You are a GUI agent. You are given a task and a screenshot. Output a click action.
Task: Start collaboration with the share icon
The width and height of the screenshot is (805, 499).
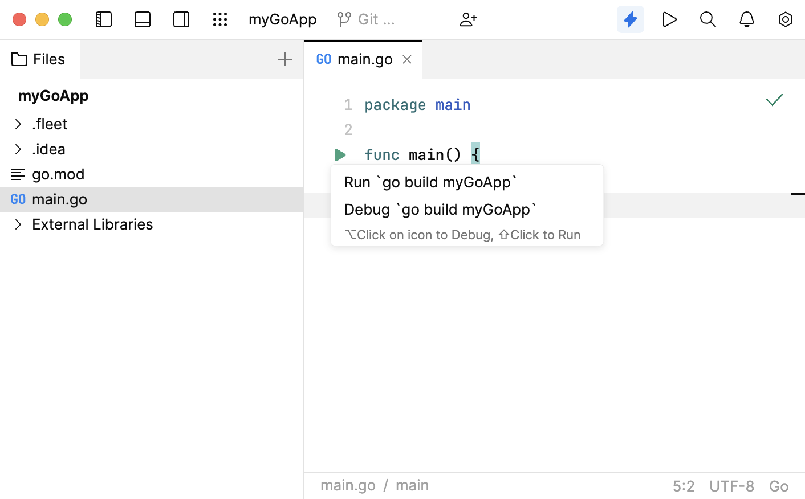[x=468, y=19]
